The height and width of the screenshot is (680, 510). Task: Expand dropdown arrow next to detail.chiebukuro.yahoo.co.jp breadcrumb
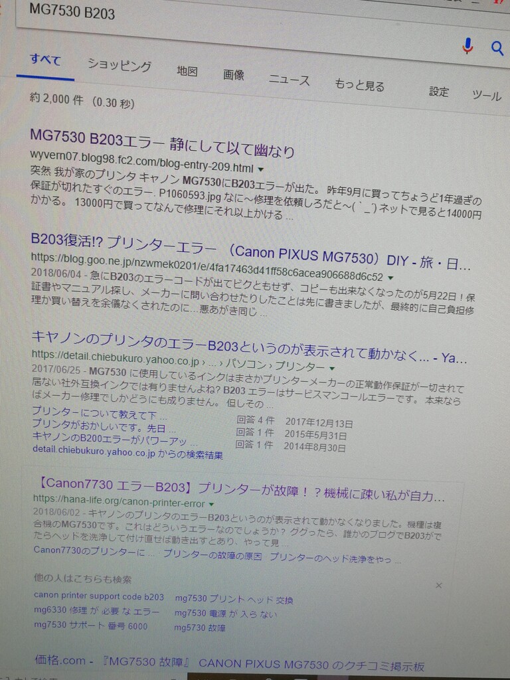(x=332, y=368)
